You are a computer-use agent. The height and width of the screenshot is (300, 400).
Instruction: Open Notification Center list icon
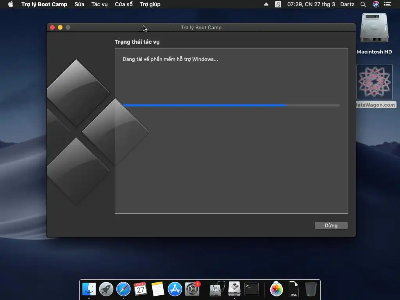click(387, 4)
